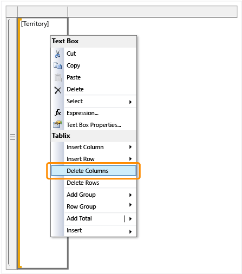Click the fx Expression icon
Image resolution: width=242 pixels, height=274 pixels.
click(58, 112)
